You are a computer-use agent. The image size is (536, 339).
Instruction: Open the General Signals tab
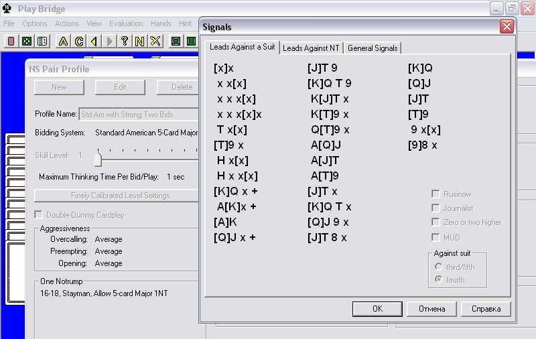tap(373, 48)
